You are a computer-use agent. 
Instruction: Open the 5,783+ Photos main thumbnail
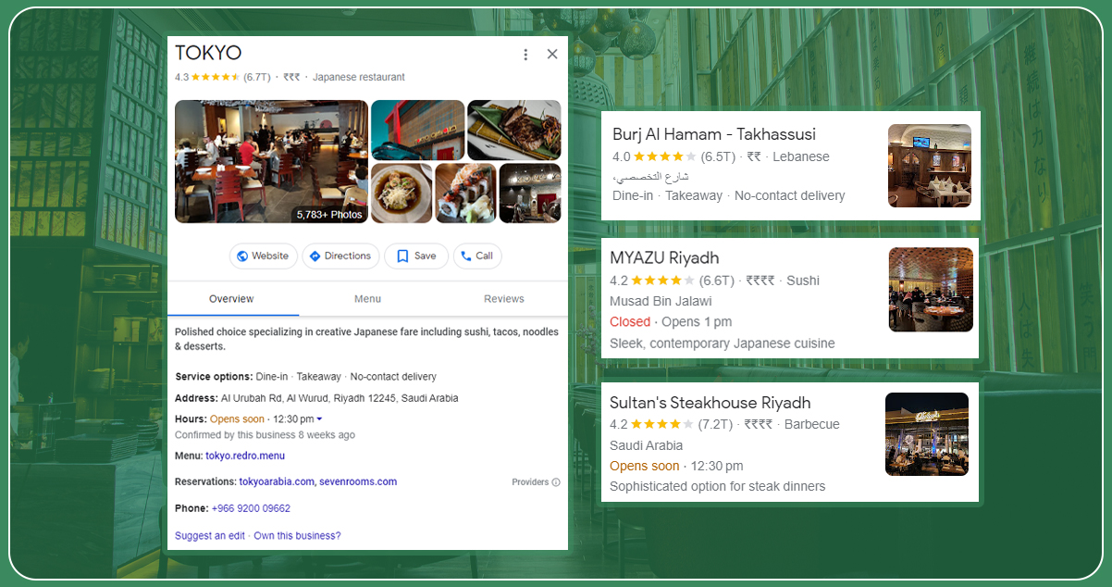point(271,161)
